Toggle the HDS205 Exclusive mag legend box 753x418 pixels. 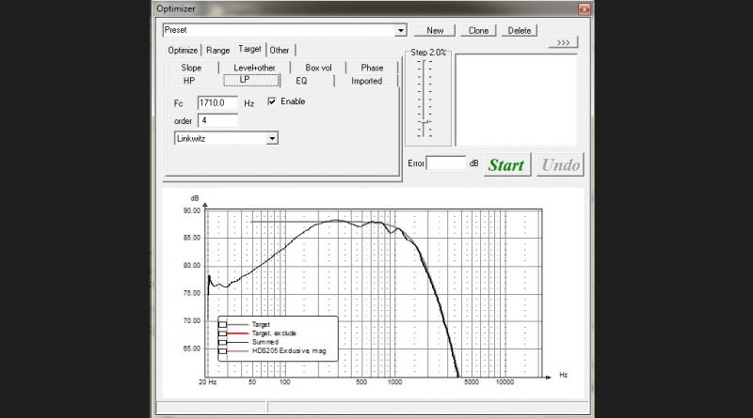click(x=223, y=350)
